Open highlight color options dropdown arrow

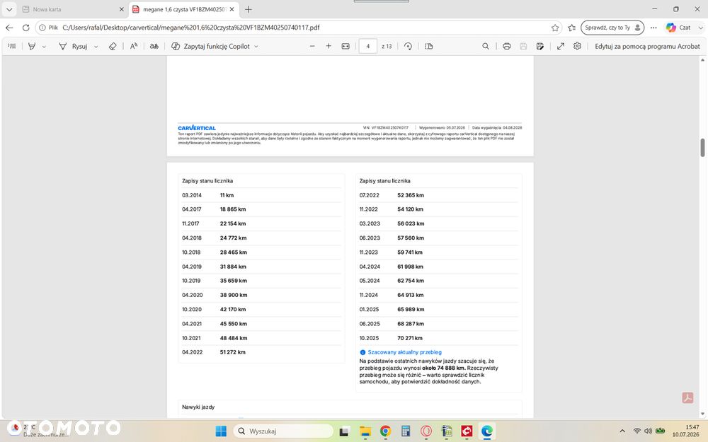44,47
